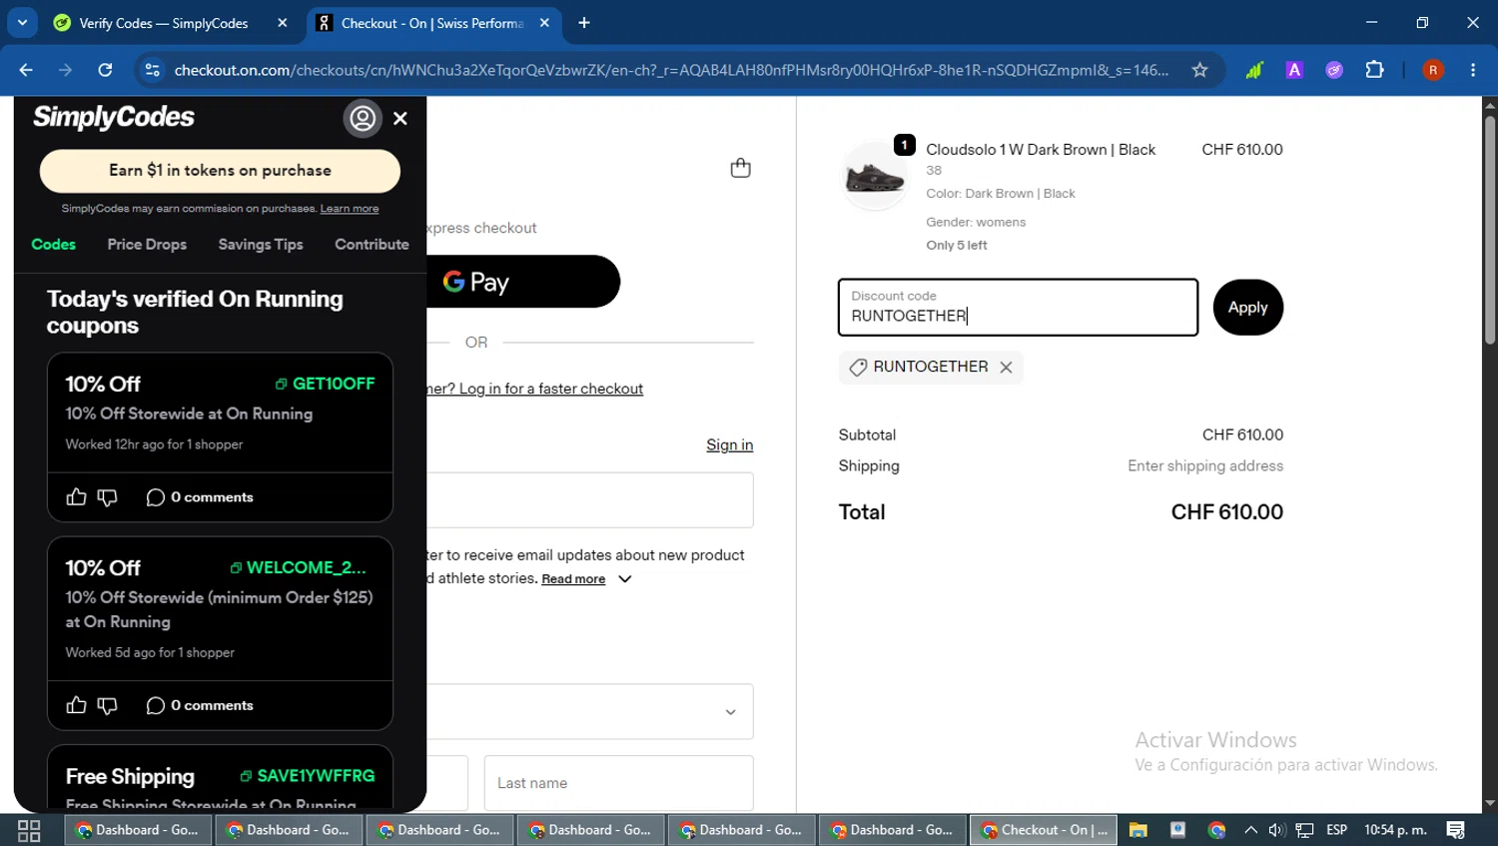Open the country dropdown field

tap(590, 711)
